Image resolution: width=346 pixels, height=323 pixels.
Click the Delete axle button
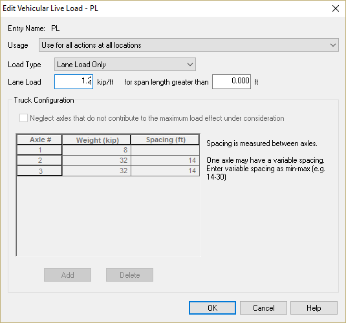coord(129,275)
